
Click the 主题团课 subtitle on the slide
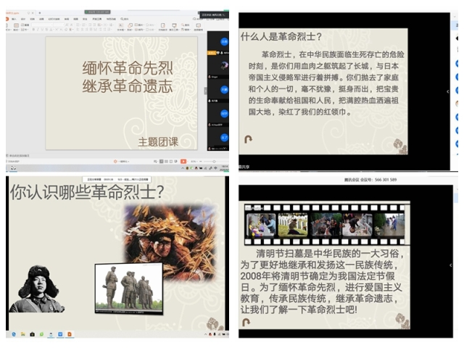click(x=158, y=142)
